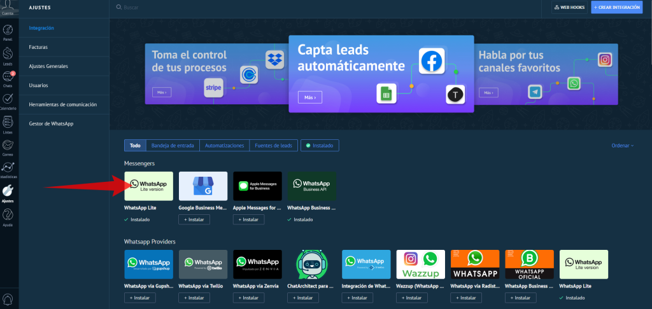Open the Listas sidebar icon
This screenshot has height=309, width=652.
click(x=8, y=123)
